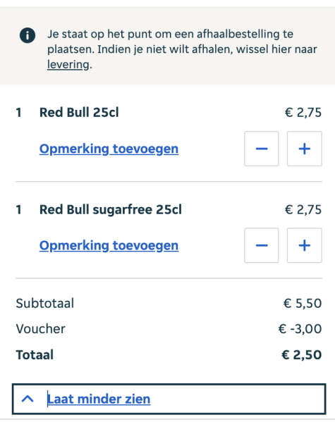Remove one Red Bull sugarfree 25cl with minus
This screenshot has width=335, height=427.
pyautogui.click(x=262, y=245)
